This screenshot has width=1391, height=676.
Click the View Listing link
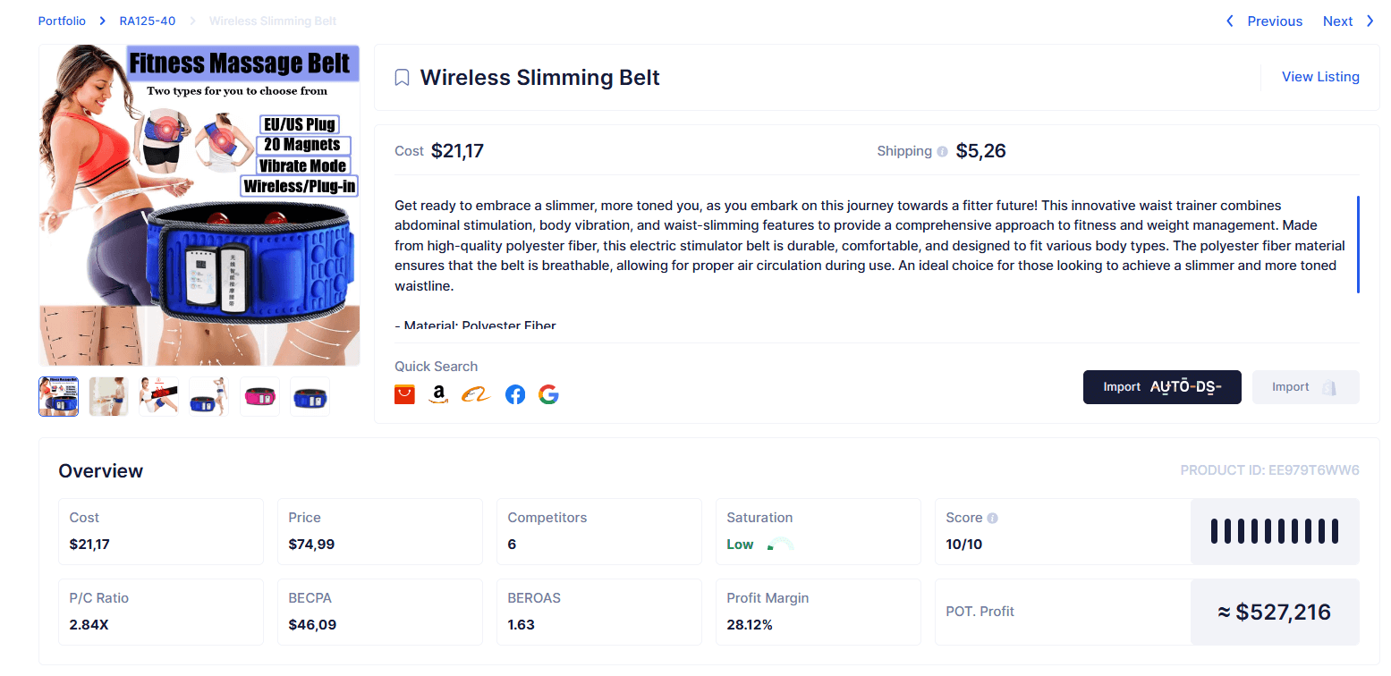[x=1320, y=77]
